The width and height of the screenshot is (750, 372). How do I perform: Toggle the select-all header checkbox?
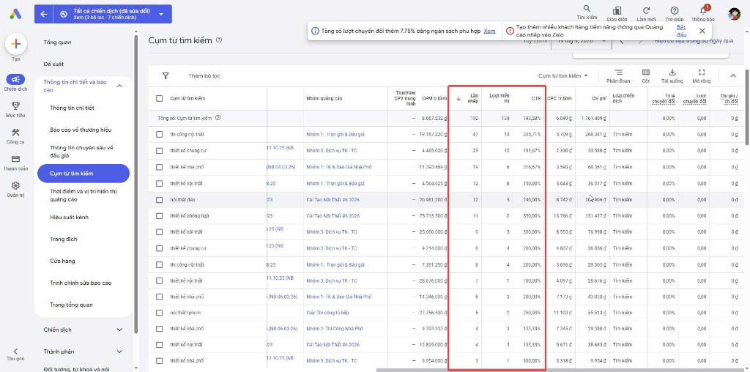(x=159, y=99)
